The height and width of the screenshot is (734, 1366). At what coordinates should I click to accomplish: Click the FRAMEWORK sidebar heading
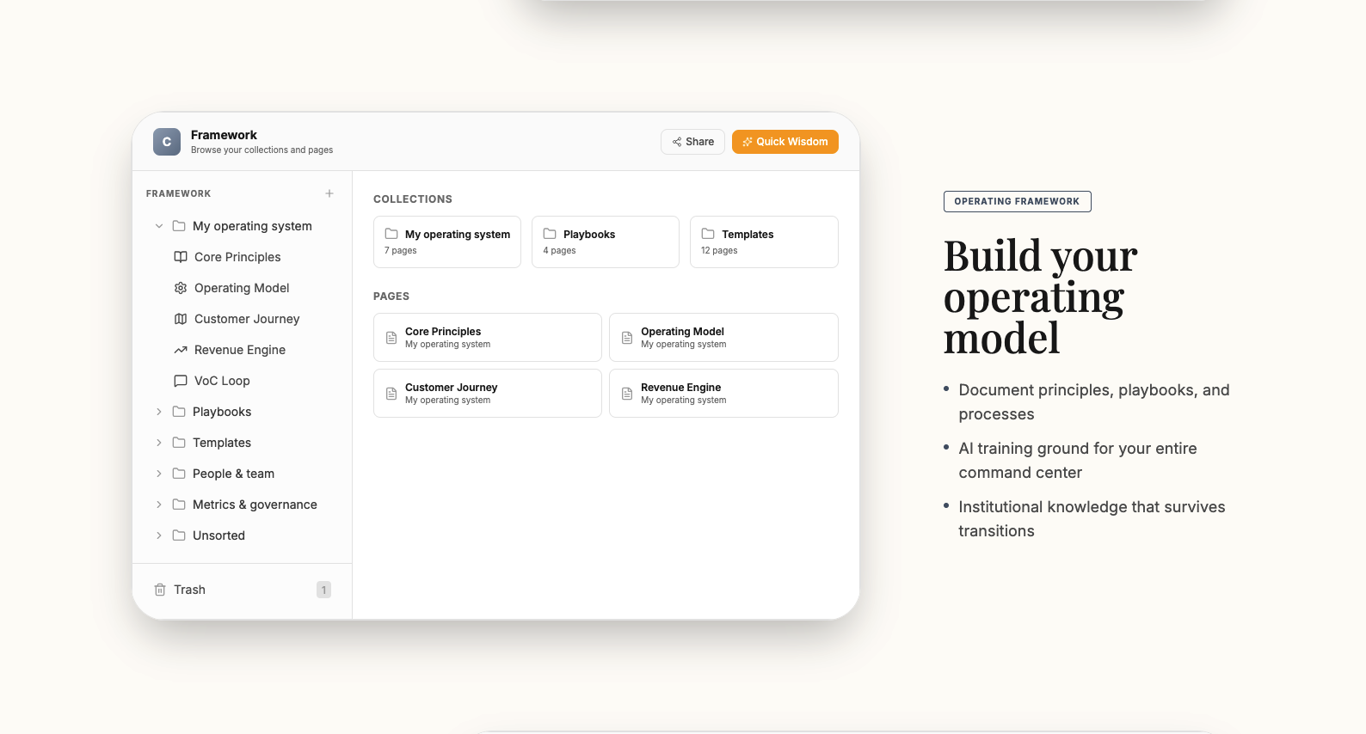178,193
